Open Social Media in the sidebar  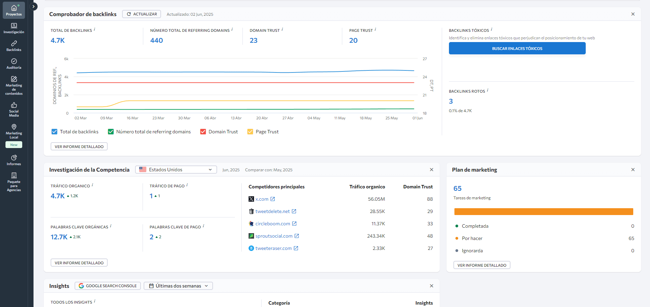point(14,109)
